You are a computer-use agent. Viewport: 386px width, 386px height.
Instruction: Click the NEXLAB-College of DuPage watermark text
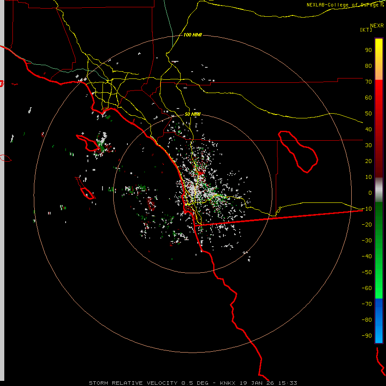coord(345,5)
